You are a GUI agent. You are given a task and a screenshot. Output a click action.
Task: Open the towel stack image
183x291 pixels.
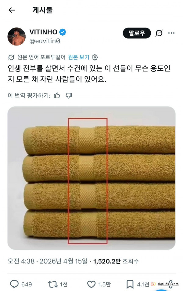point(91,178)
